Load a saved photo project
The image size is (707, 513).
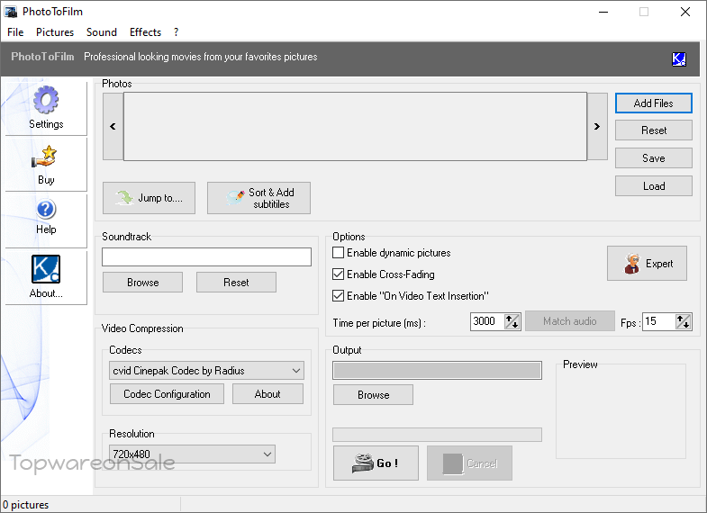(653, 186)
